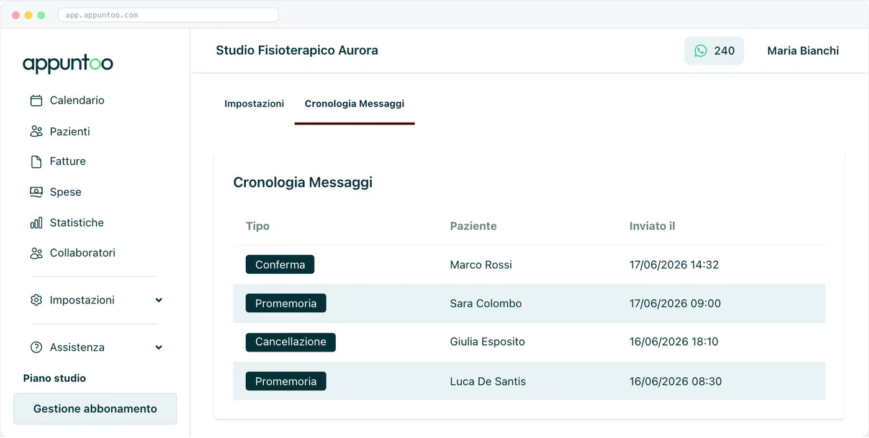The height and width of the screenshot is (438, 869).
Task: Click the WhatsApp icon in header
Action: [700, 51]
